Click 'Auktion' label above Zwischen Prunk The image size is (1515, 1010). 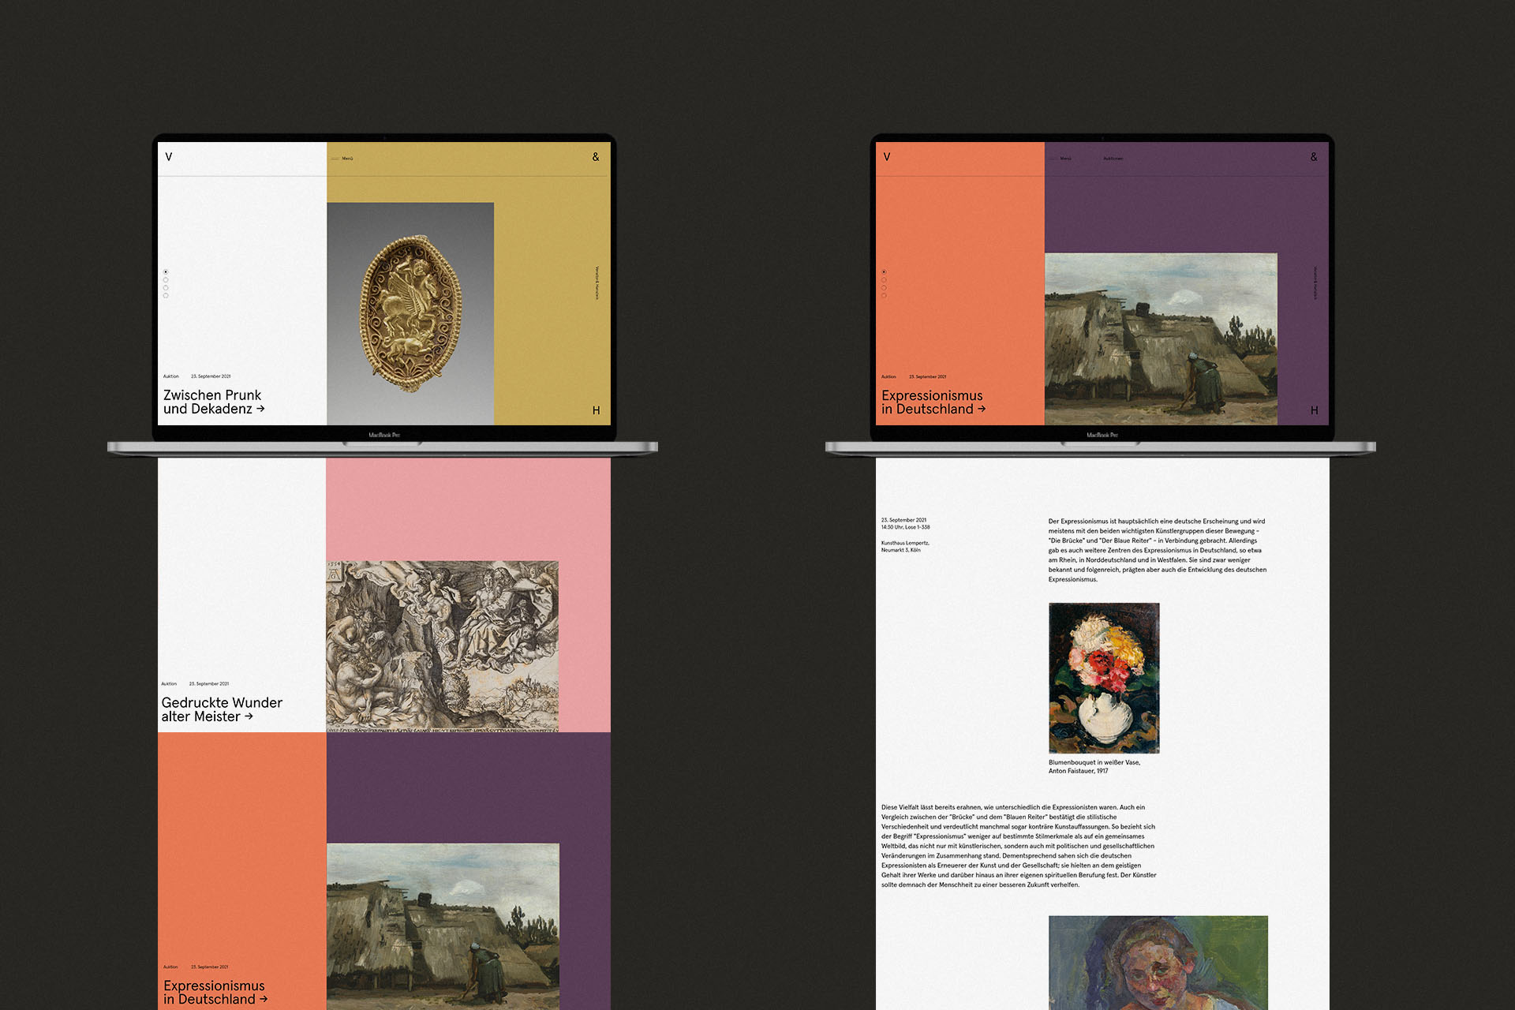tap(171, 376)
